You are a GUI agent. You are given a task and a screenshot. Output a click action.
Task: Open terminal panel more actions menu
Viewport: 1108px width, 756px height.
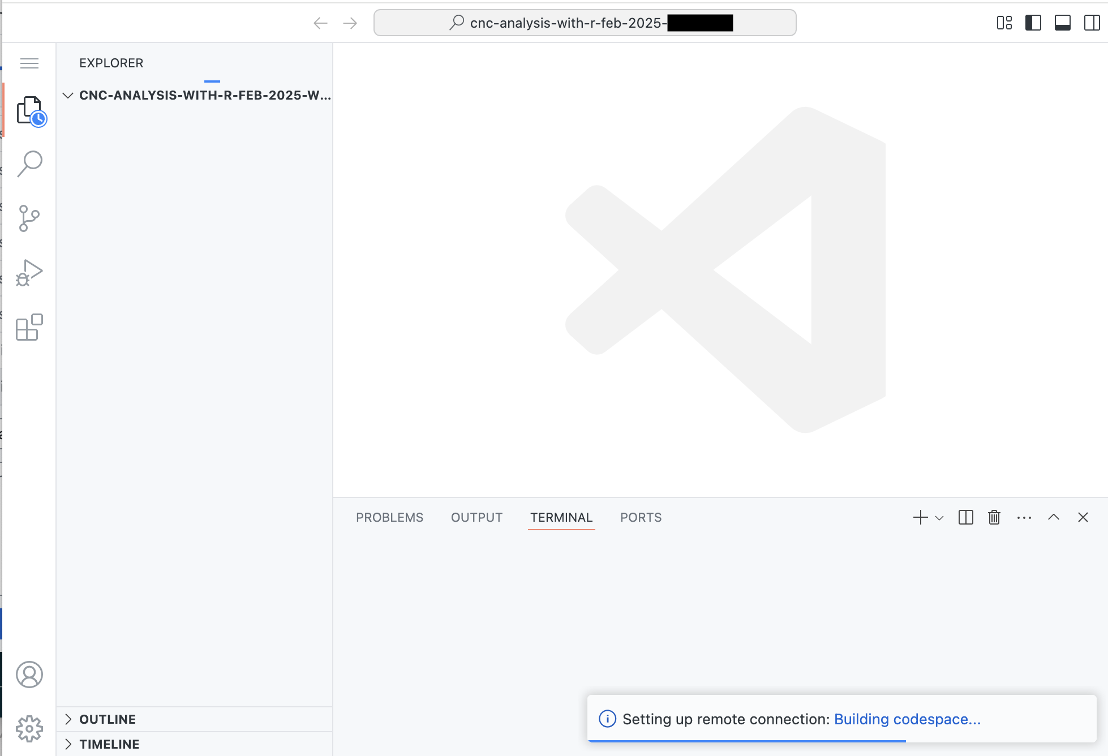click(1024, 517)
